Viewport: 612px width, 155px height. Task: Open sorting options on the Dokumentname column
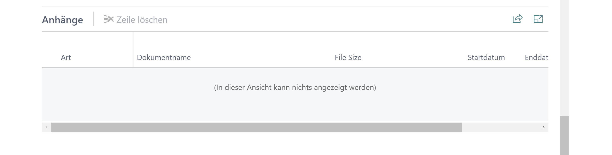[x=164, y=57]
